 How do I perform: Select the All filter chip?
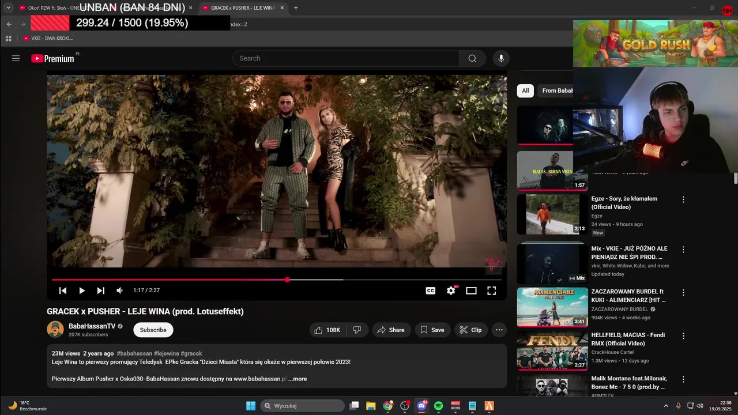525,90
